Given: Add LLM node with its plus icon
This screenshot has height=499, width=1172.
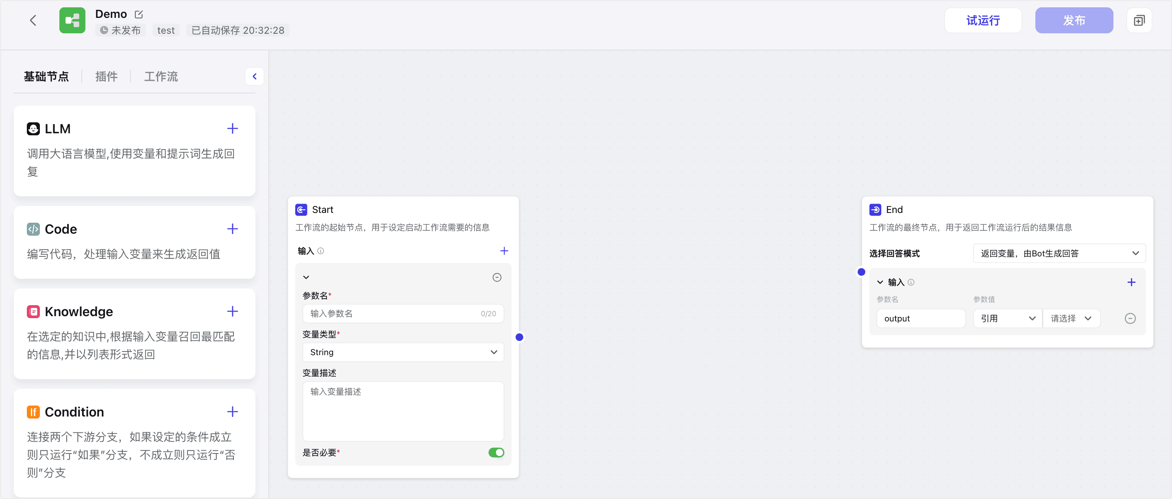Looking at the screenshot, I should pyautogui.click(x=232, y=129).
